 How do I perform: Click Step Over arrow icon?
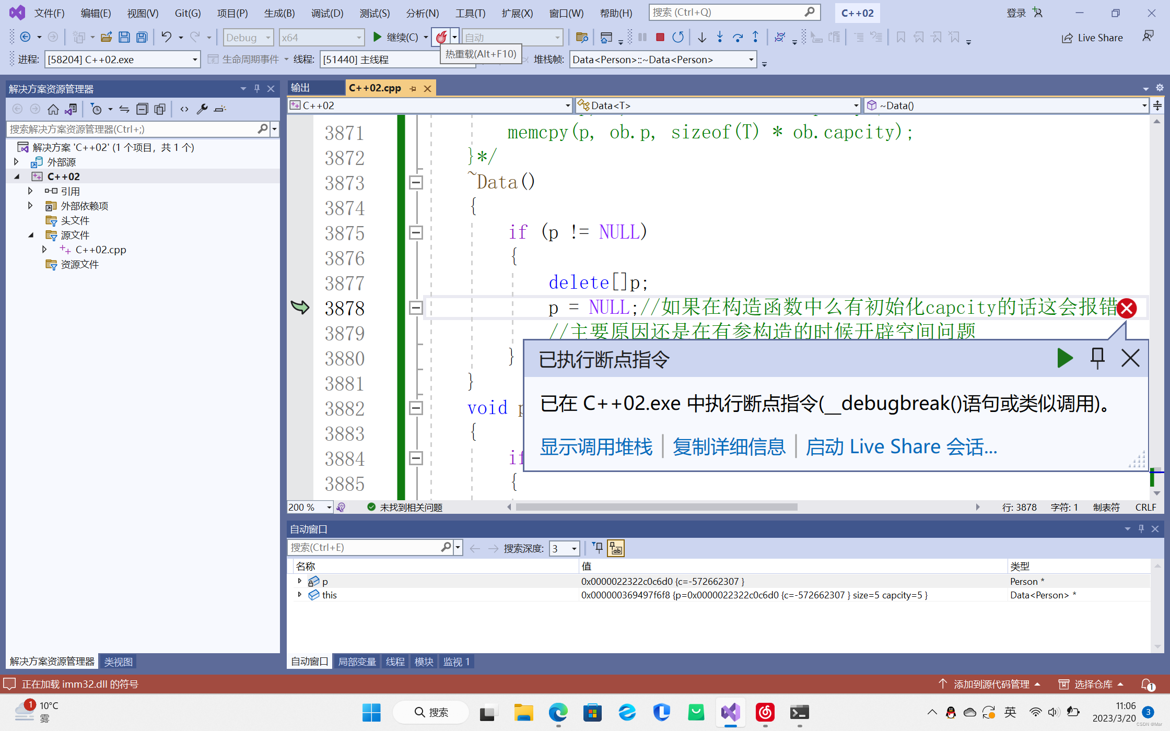738,37
